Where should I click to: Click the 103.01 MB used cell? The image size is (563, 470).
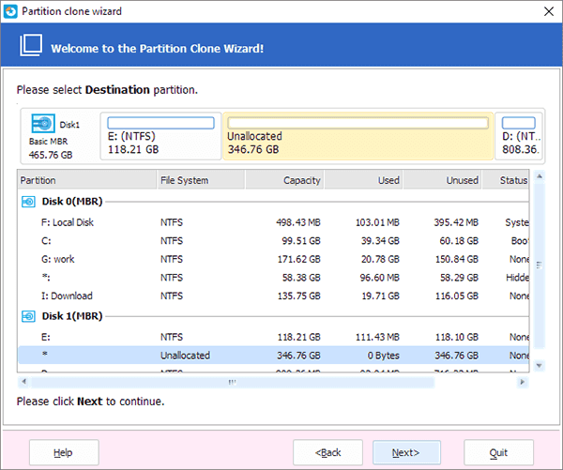point(377,222)
